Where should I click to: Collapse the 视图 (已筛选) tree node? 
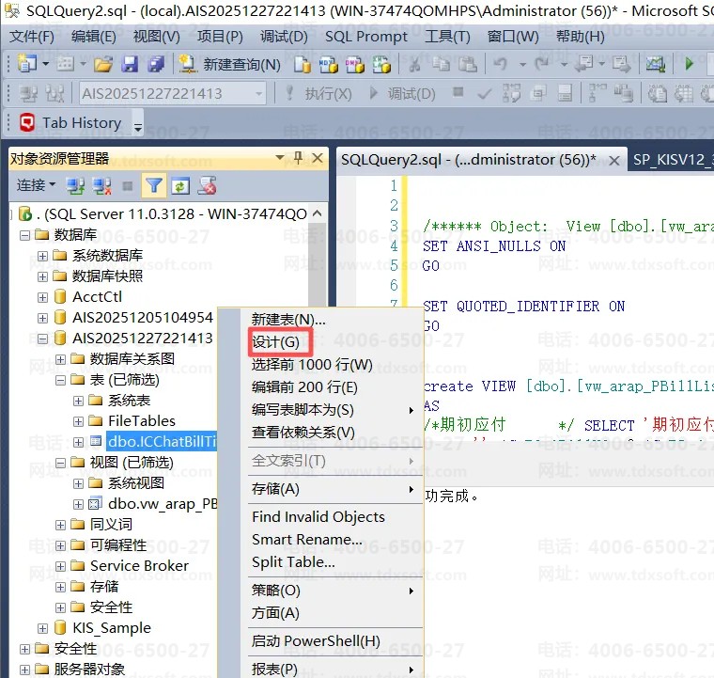[60, 463]
